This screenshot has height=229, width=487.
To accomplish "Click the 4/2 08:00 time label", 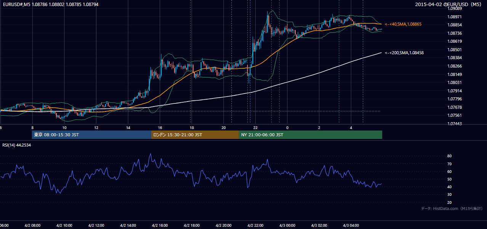I will (32, 225).
